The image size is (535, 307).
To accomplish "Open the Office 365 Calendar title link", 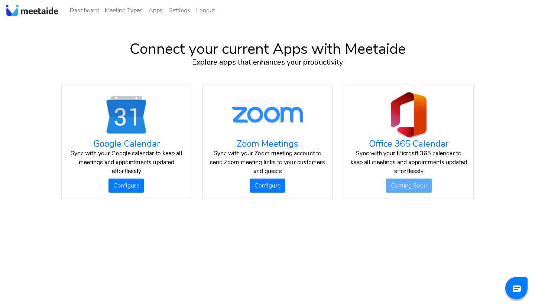I will pyautogui.click(x=409, y=144).
